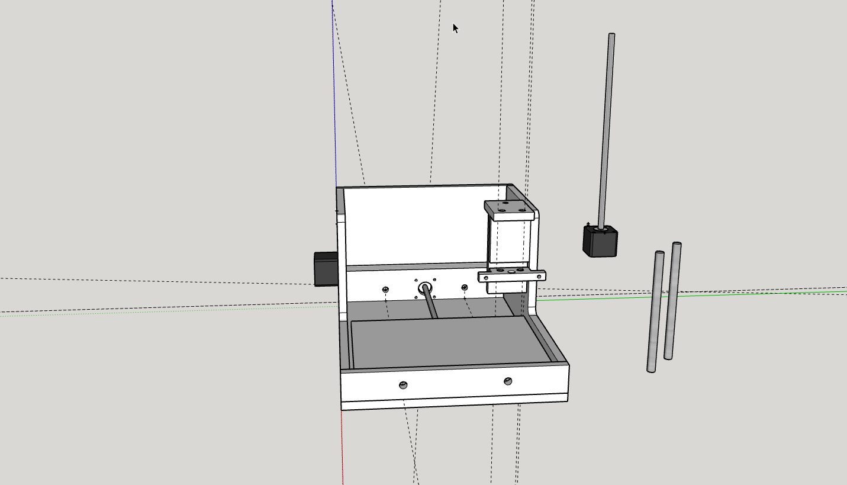This screenshot has height=485, width=847.
Task: Select the center bearing hole on back cross plate
Action: 425,288
